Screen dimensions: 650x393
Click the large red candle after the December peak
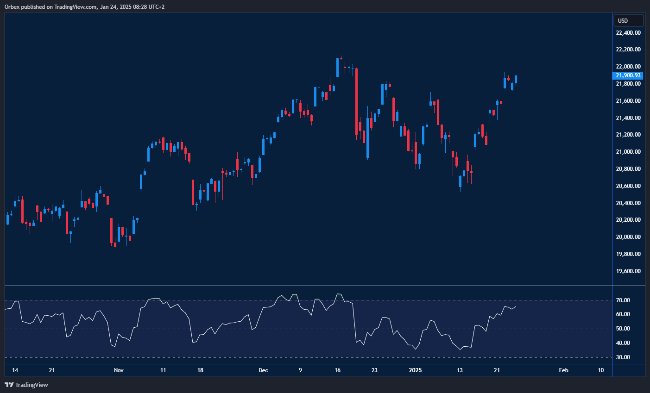pyautogui.click(x=356, y=101)
